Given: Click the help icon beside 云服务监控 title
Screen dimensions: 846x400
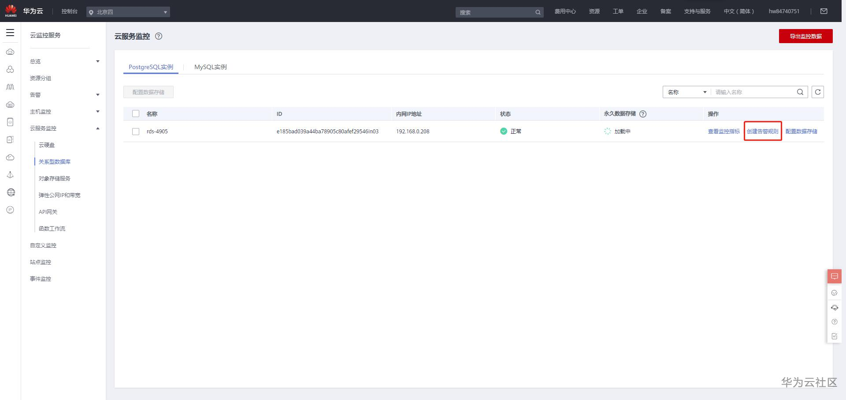Looking at the screenshot, I should pyautogui.click(x=159, y=37).
